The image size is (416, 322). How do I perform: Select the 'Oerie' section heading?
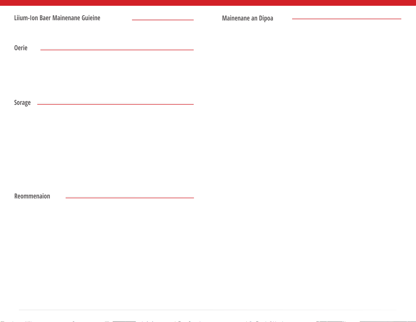pos(21,48)
